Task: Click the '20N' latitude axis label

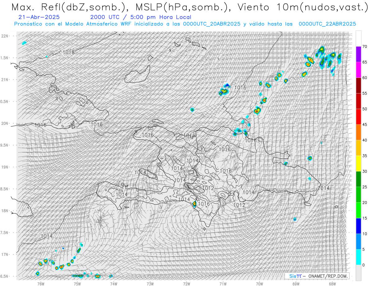Action: point(5,123)
